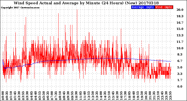This screenshot has height=101, width=187.
Task: Click the 6.7 y-axis label
Action: (180, 61)
